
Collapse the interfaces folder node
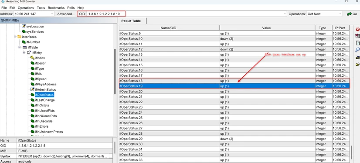pos(15,37)
